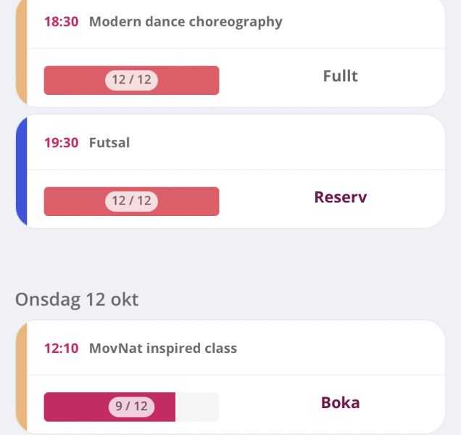The width and height of the screenshot is (461, 435).
Task: Click Reserv to join Futsal waitlist
Action: 341,197
